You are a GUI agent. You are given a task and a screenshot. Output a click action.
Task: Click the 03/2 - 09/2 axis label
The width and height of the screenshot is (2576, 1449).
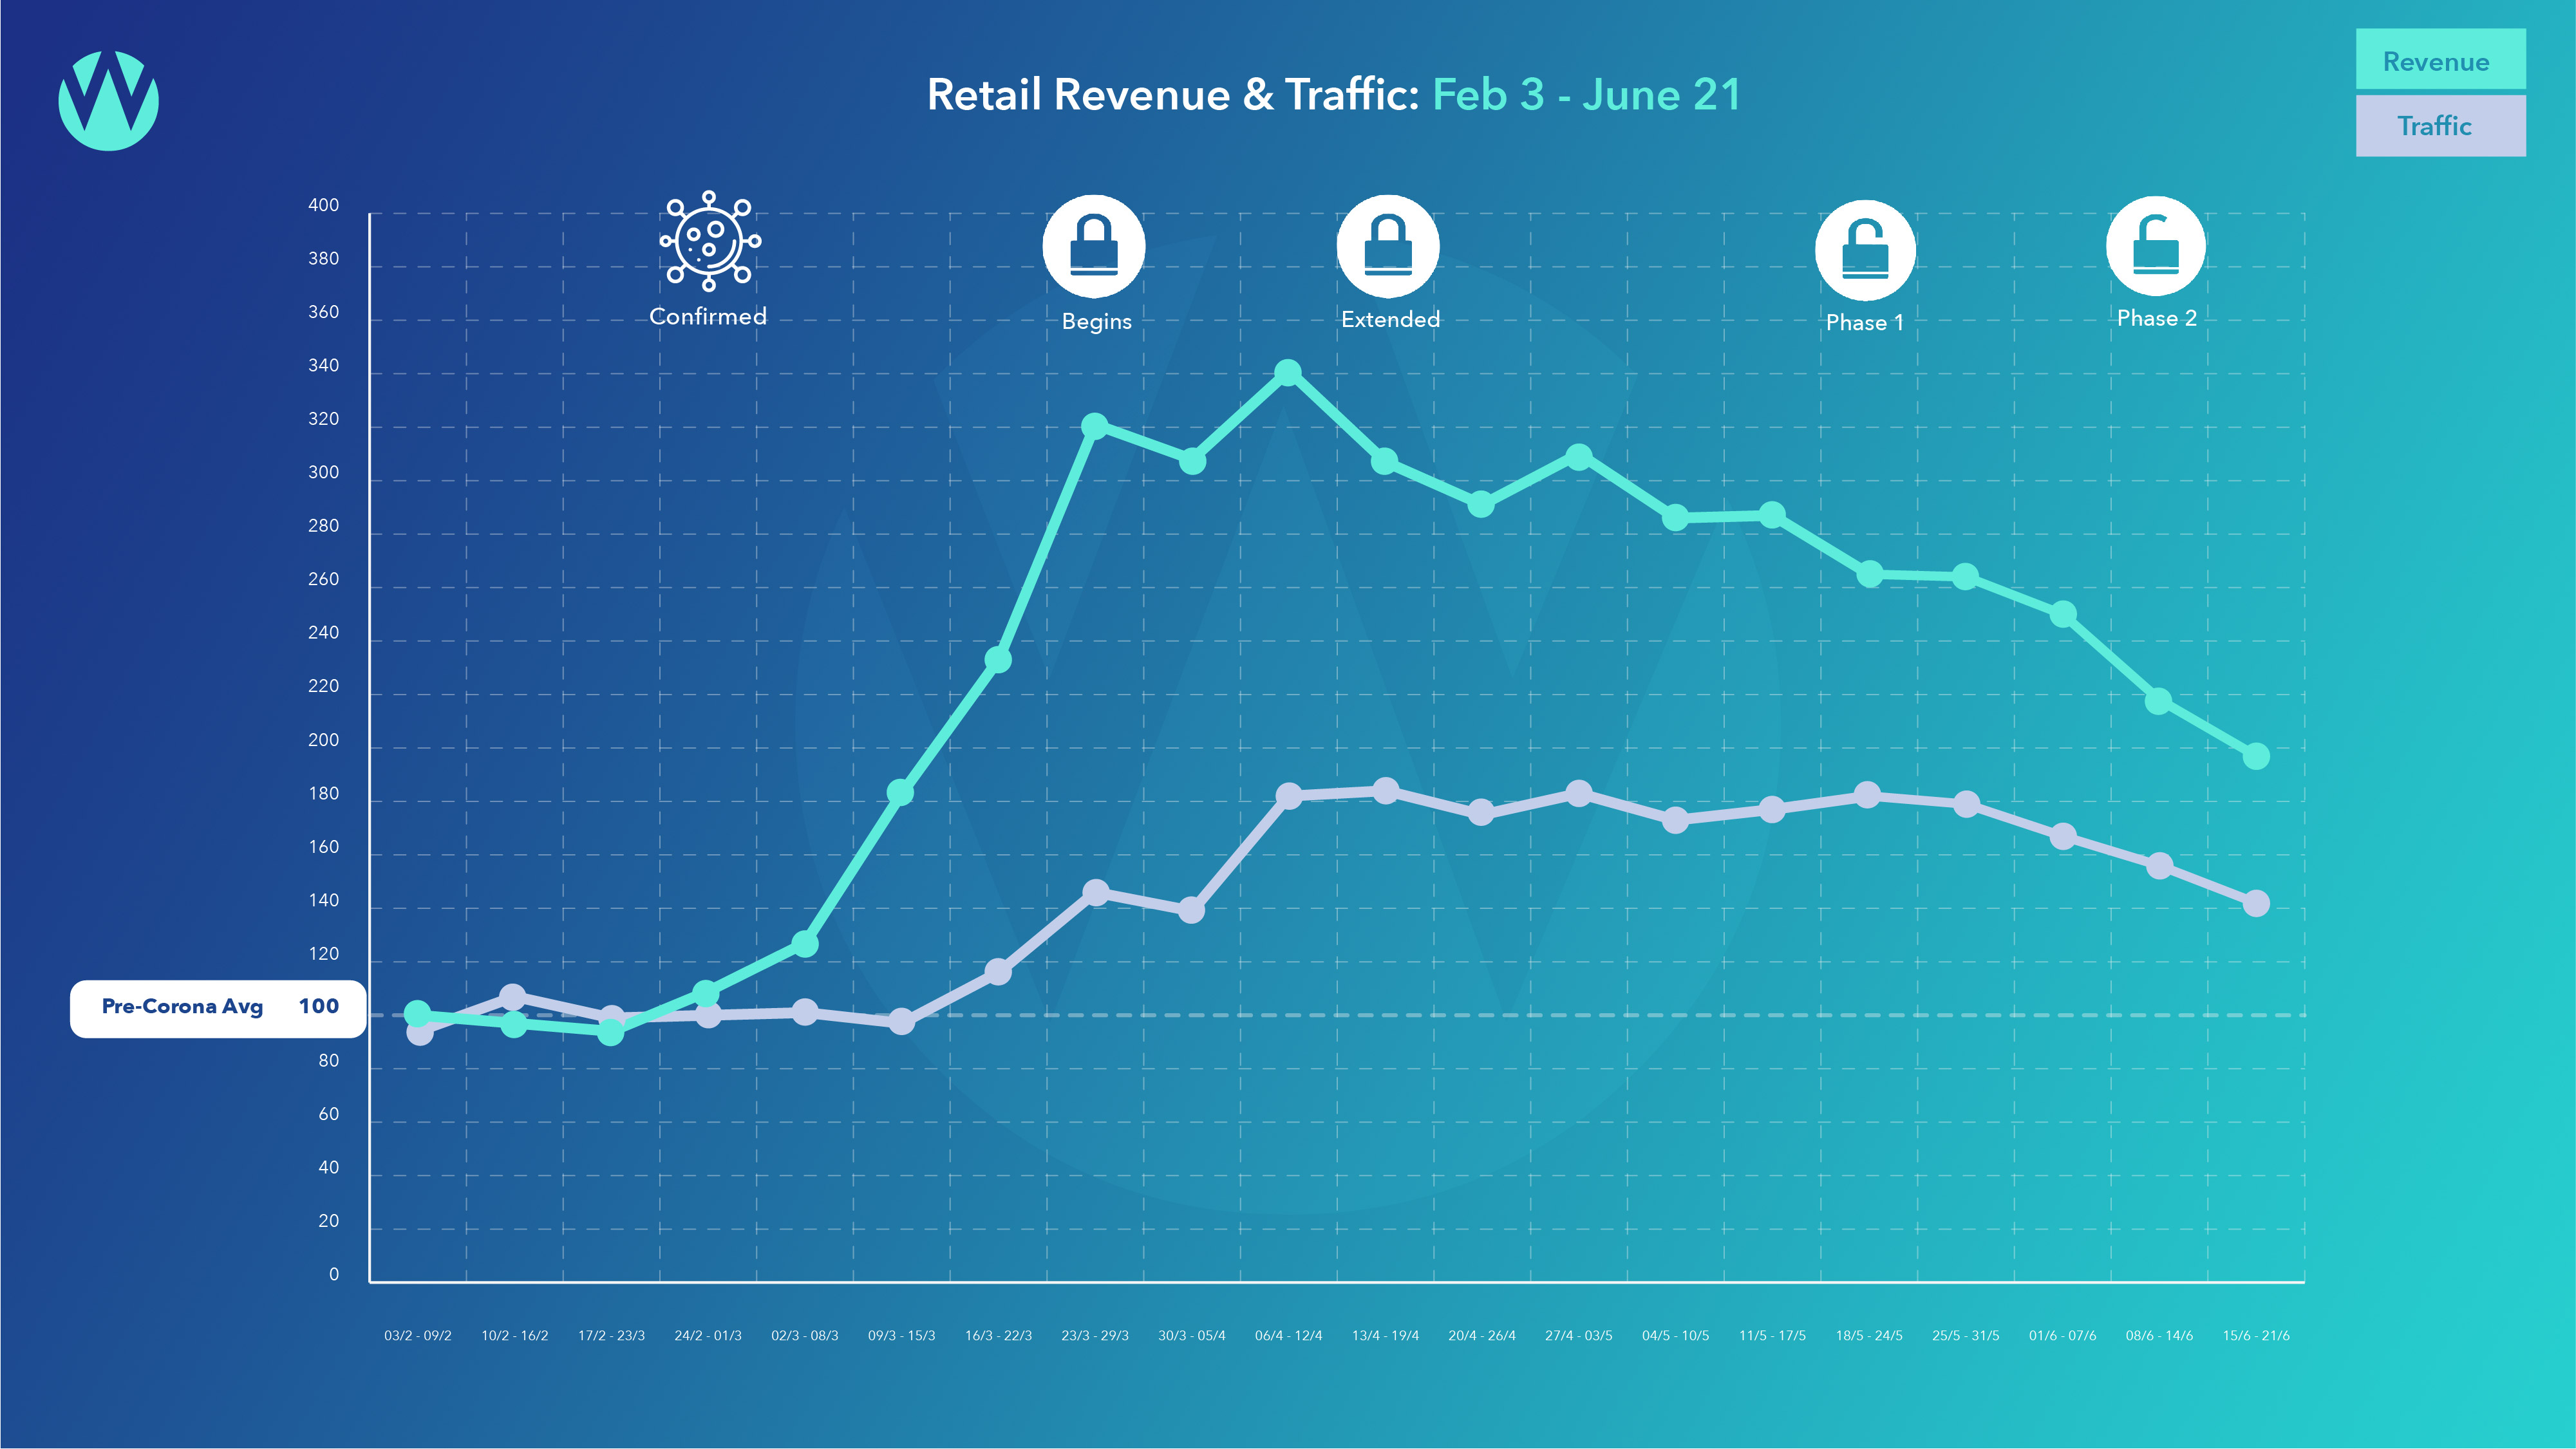click(x=418, y=1336)
